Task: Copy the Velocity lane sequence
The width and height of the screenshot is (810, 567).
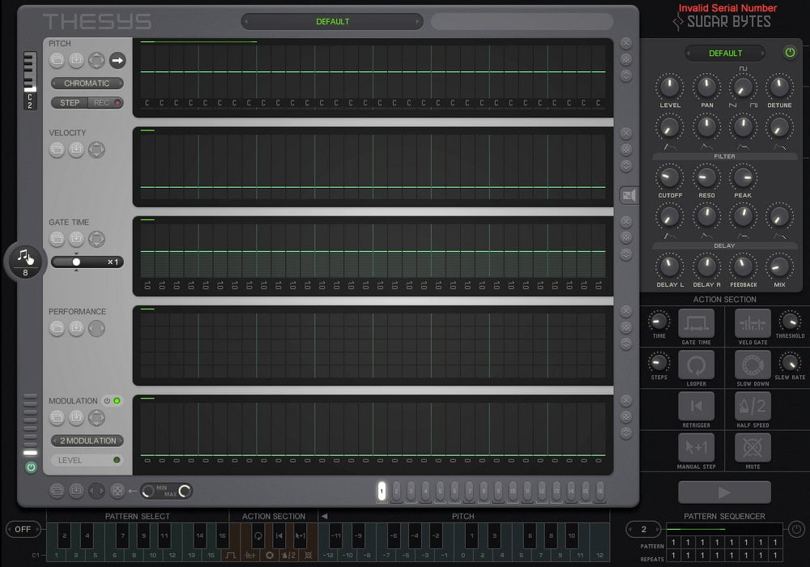Action: click(x=57, y=150)
